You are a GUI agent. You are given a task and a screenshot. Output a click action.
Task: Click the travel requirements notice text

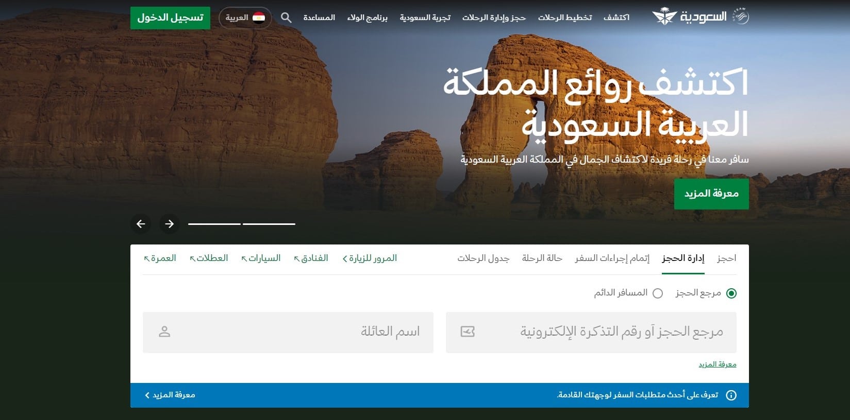[x=637, y=395]
